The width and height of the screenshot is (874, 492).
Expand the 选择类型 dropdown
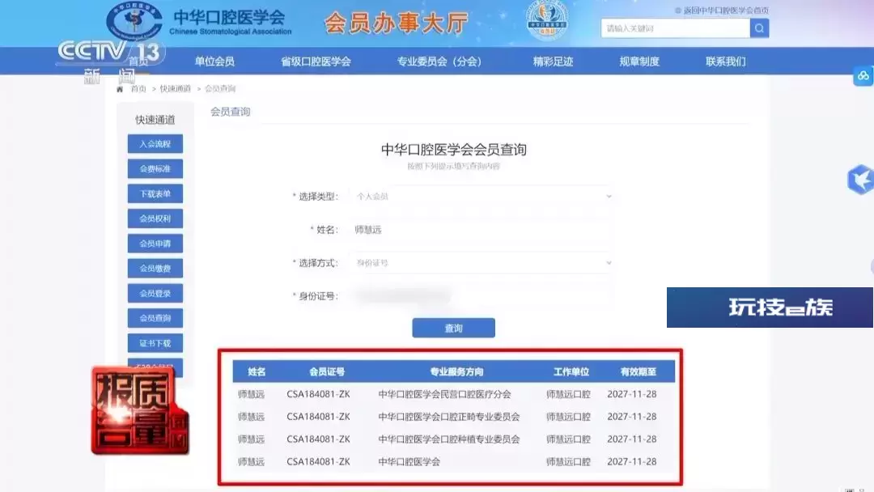click(x=482, y=196)
